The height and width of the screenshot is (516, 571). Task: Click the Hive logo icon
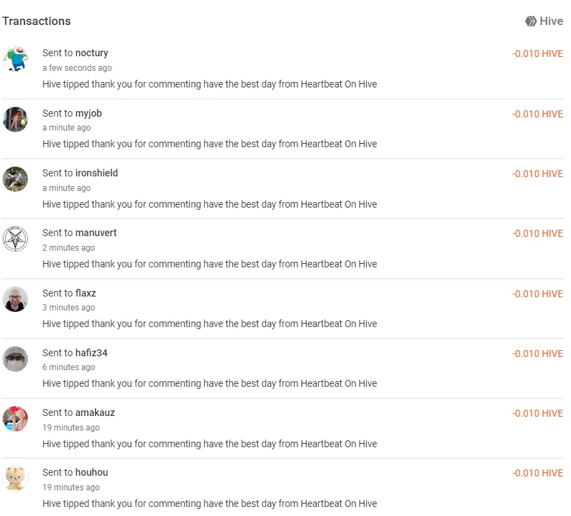click(531, 22)
